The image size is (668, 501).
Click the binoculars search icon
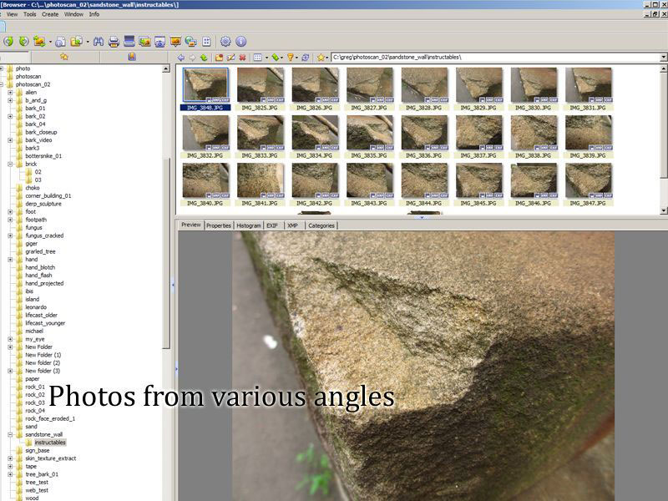pyautogui.click(x=98, y=41)
